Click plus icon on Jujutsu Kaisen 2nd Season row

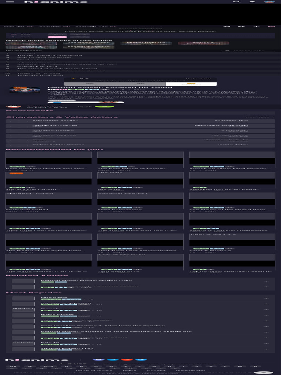pos(266,321)
